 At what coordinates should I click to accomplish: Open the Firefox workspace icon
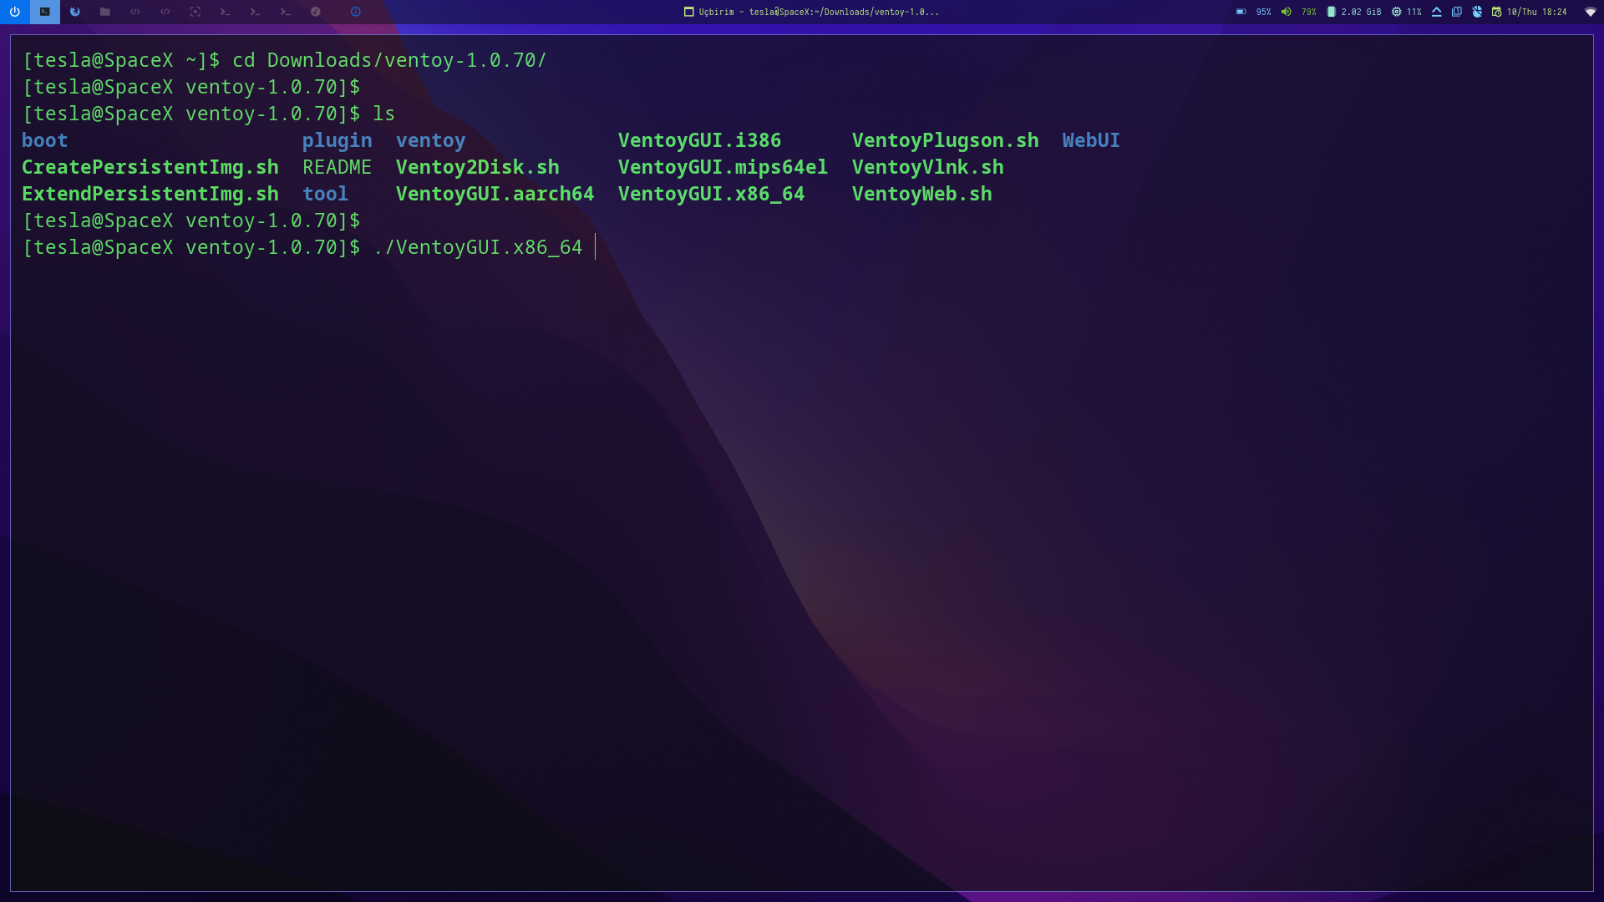point(75,12)
